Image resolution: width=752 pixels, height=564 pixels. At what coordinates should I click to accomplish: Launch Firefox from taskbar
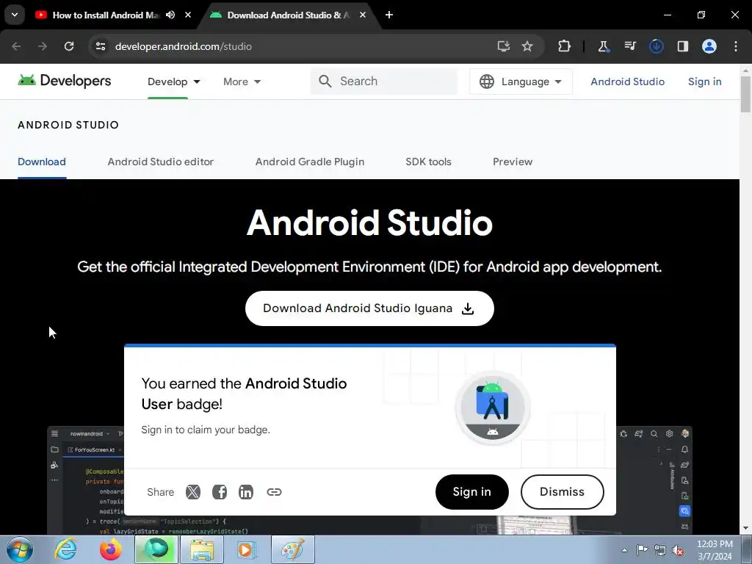pos(110,549)
